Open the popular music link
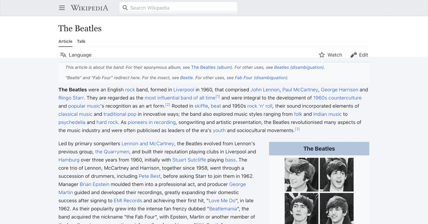This screenshot has width=428, height=224. (84, 106)
